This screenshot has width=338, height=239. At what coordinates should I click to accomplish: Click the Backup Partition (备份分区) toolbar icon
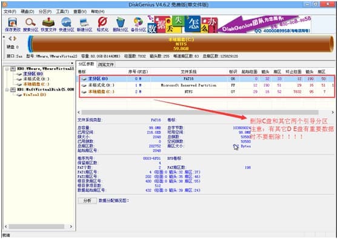138,22
